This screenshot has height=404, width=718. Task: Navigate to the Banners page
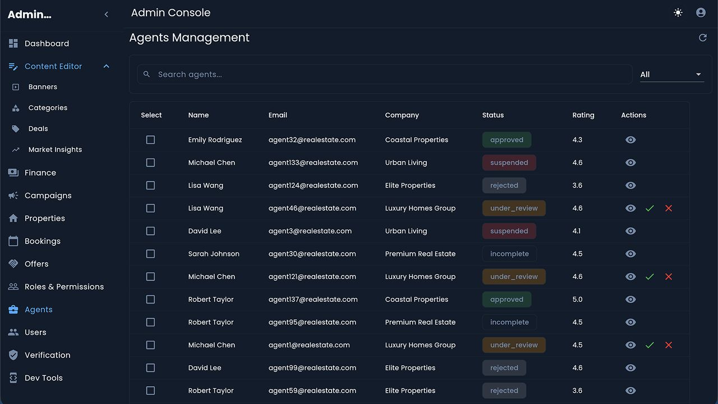[43, 87]
